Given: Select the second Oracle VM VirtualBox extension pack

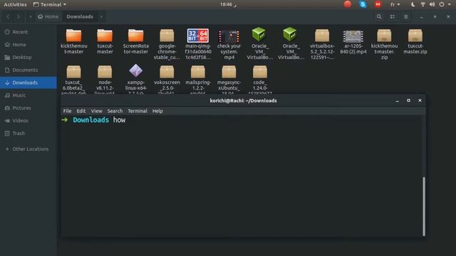Looking at the screenshot, I should [x=291, y=43].
